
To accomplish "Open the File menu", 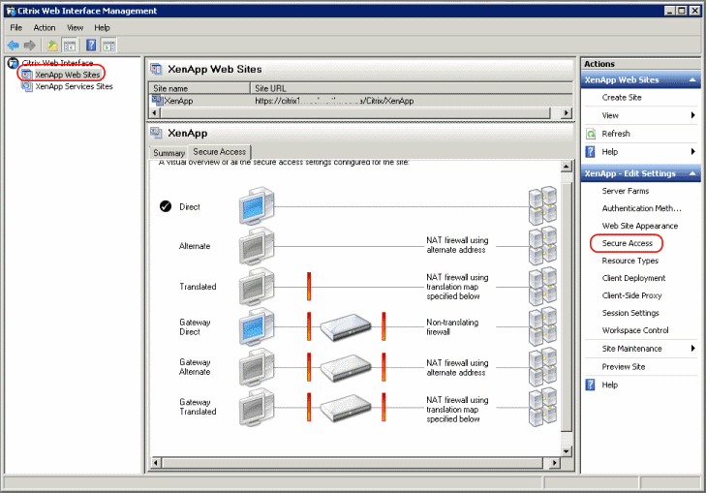I will coord(16,27).
